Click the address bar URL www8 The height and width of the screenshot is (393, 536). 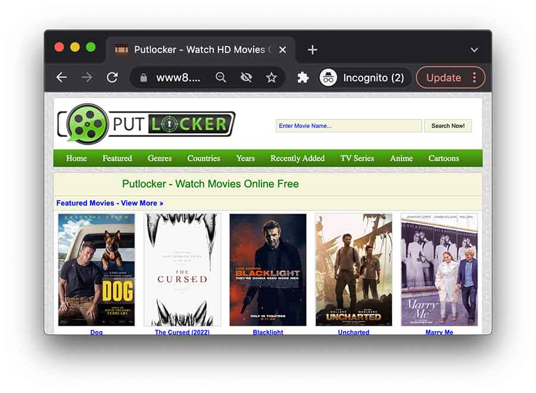coord(178,77)
